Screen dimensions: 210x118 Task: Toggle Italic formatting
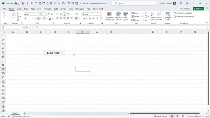pyautogui.click(x=29, y=18)
